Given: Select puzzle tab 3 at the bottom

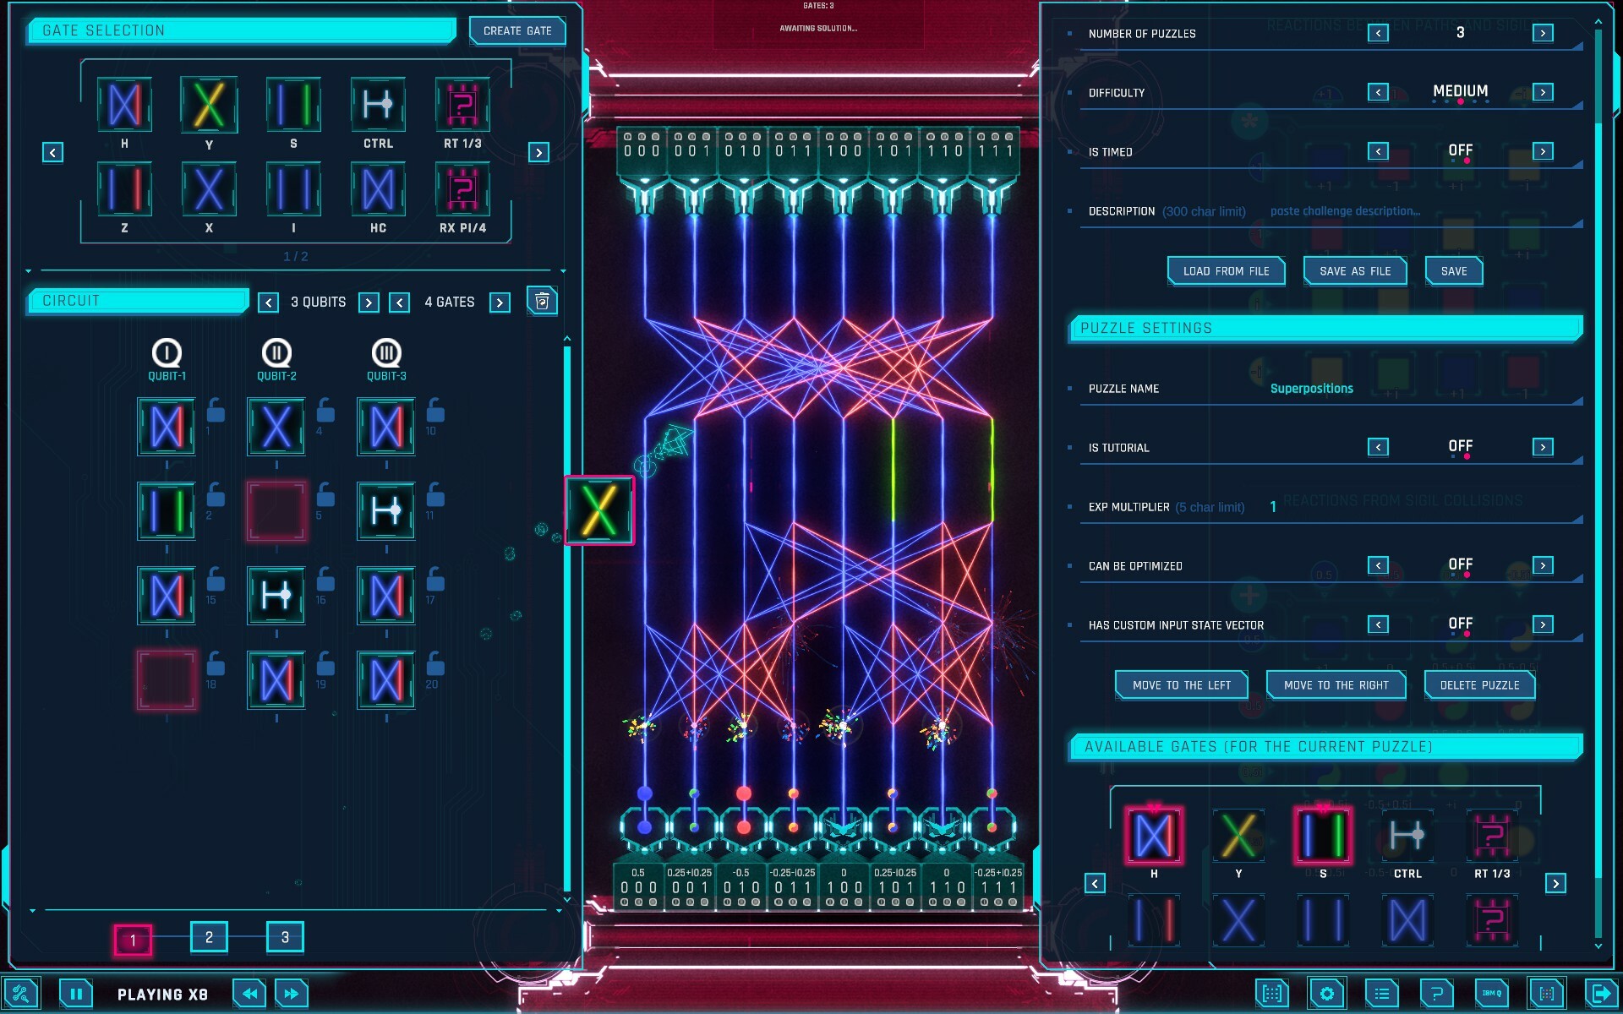Looking at the screenshot, I should [286, 937].
